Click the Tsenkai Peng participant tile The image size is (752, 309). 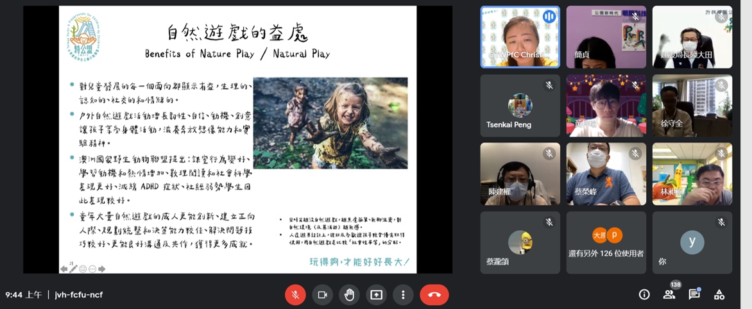(x=520, y=106)
